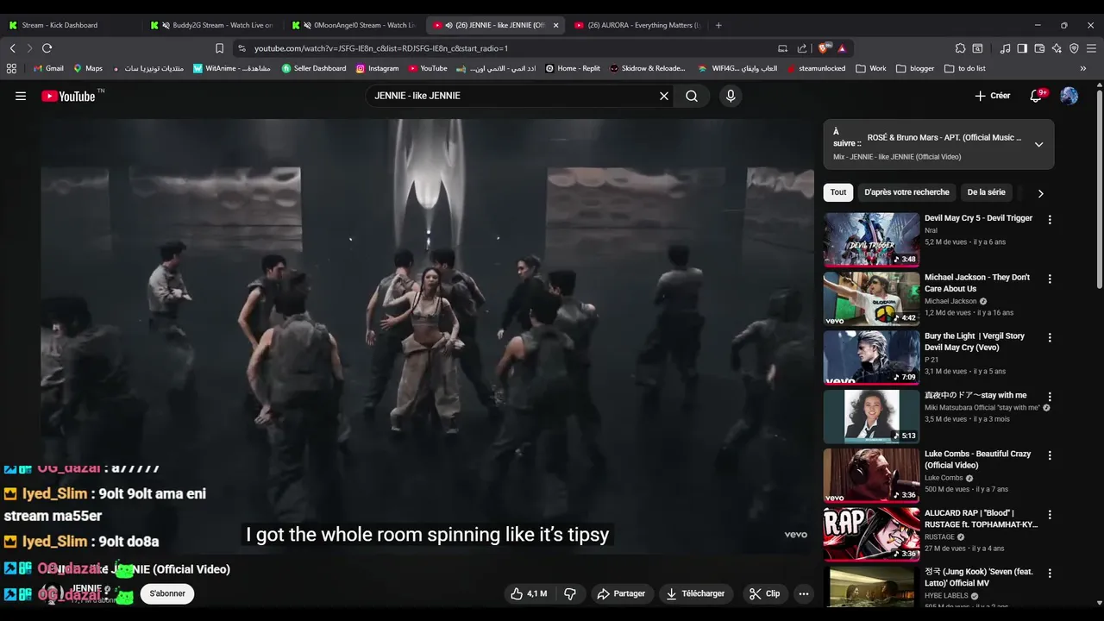Viewport: 1104px width, 621px height.
Task: Select the De la série chip
Action: 986,192
